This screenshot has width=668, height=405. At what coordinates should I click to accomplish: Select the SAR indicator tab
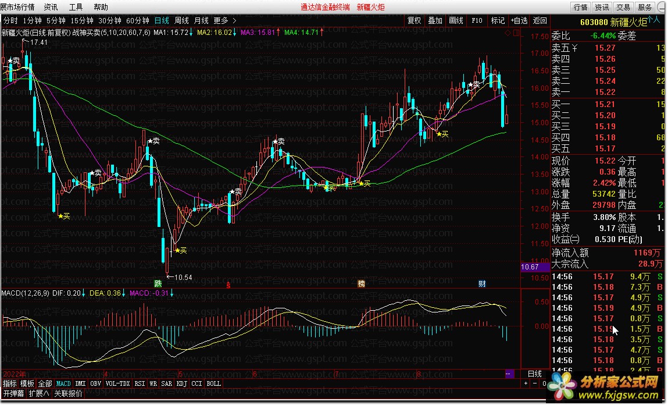tap(167, 383)
